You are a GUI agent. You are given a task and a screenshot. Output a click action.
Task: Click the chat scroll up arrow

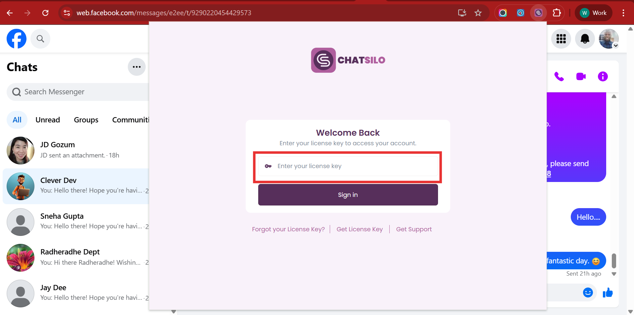pyautogui.click(x=614, y=96)
